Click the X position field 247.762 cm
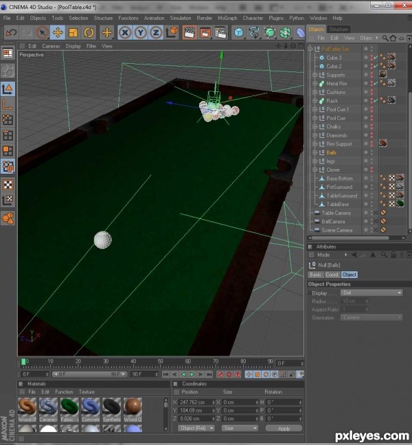 pyautogui.click(x=196, y=402)
